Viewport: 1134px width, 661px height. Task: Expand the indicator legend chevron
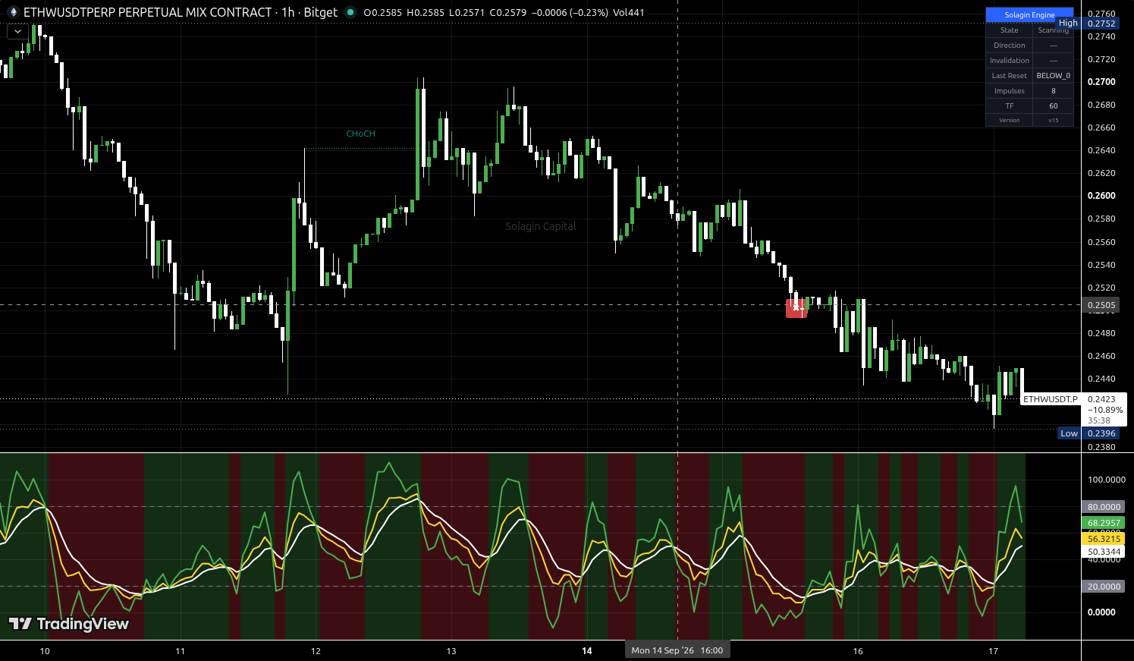tap(17, 32)
